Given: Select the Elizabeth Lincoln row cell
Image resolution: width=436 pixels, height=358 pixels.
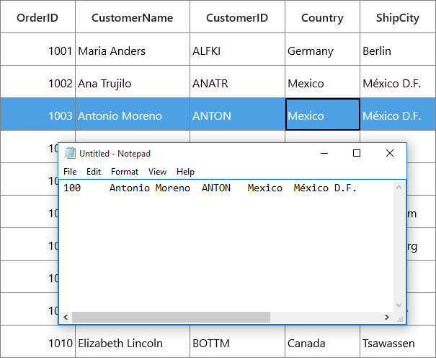Looking at the screenshot, I should pyautogui.click(x=133, y=341).
